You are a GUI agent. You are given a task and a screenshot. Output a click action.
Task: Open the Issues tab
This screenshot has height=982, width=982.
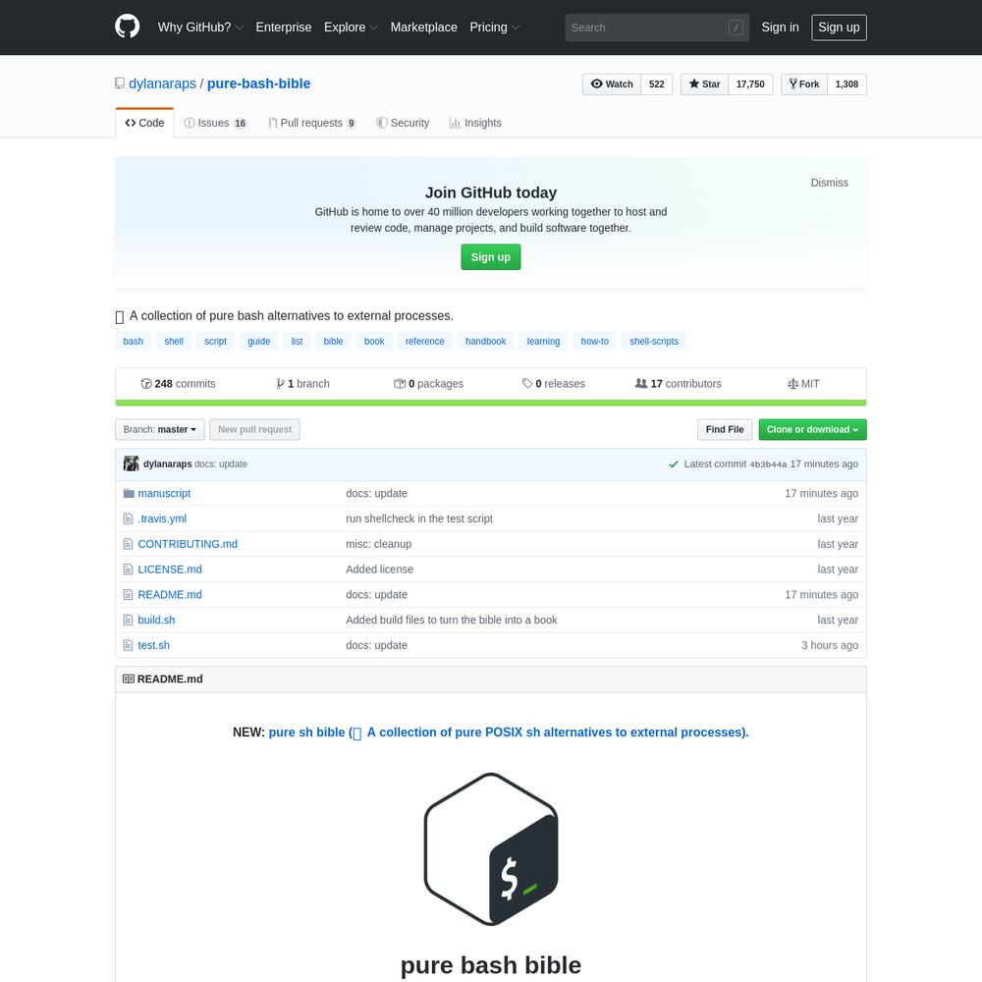(x=215, y=123)
